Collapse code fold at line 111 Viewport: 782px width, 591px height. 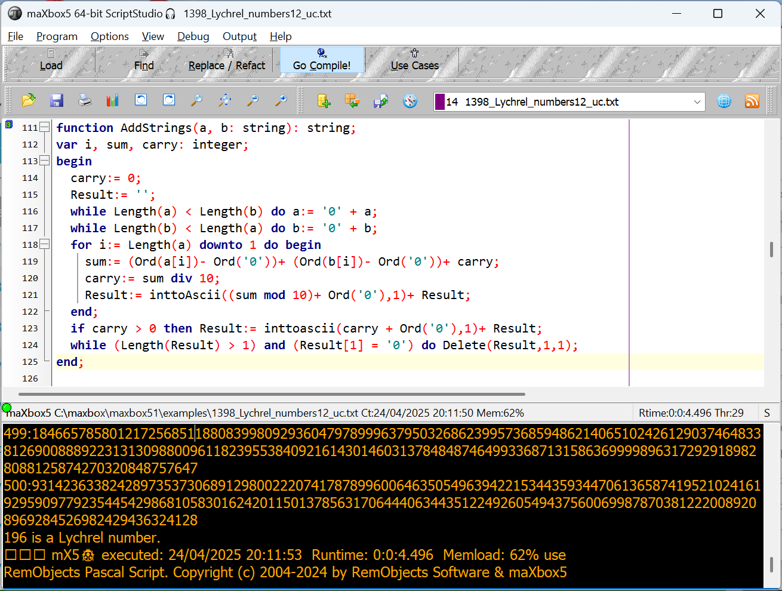click(x=44, y=128)
